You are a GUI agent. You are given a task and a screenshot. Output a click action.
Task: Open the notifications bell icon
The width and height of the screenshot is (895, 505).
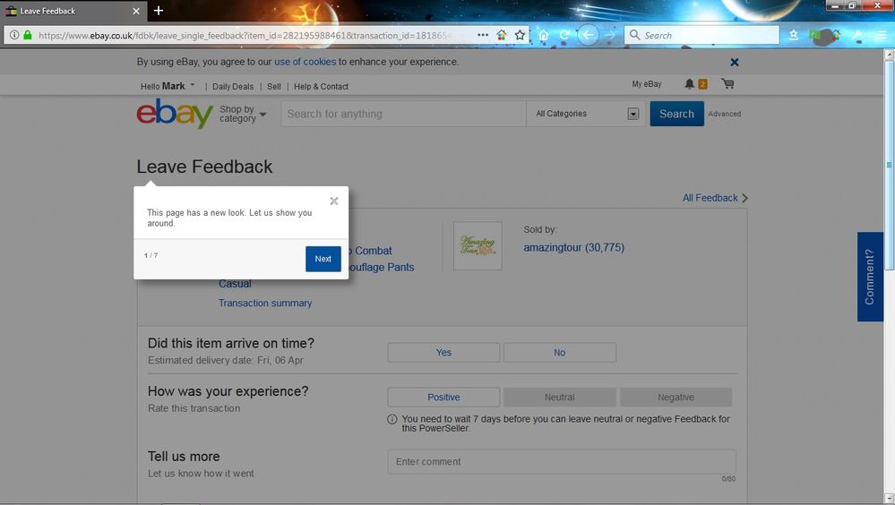click(x=690, y=84)
